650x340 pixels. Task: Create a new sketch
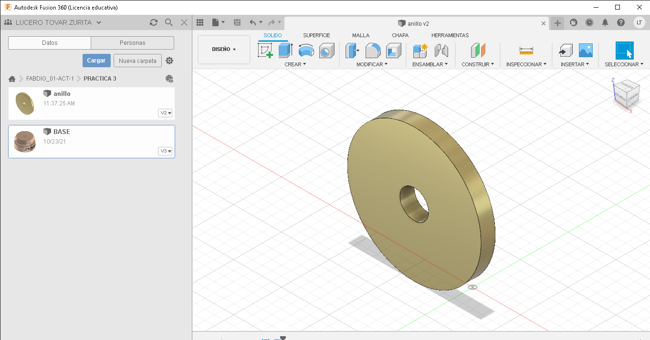pos(265,50)
